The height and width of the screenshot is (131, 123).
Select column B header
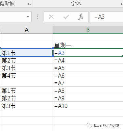coord(88,30)
